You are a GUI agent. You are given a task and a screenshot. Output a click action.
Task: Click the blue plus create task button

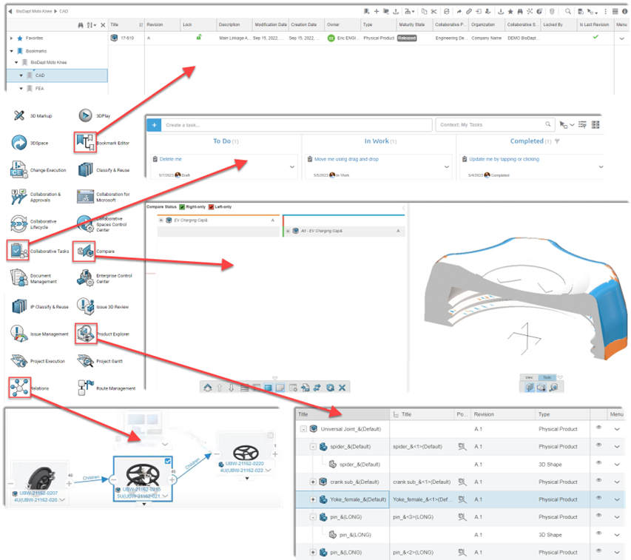point(155,125)
